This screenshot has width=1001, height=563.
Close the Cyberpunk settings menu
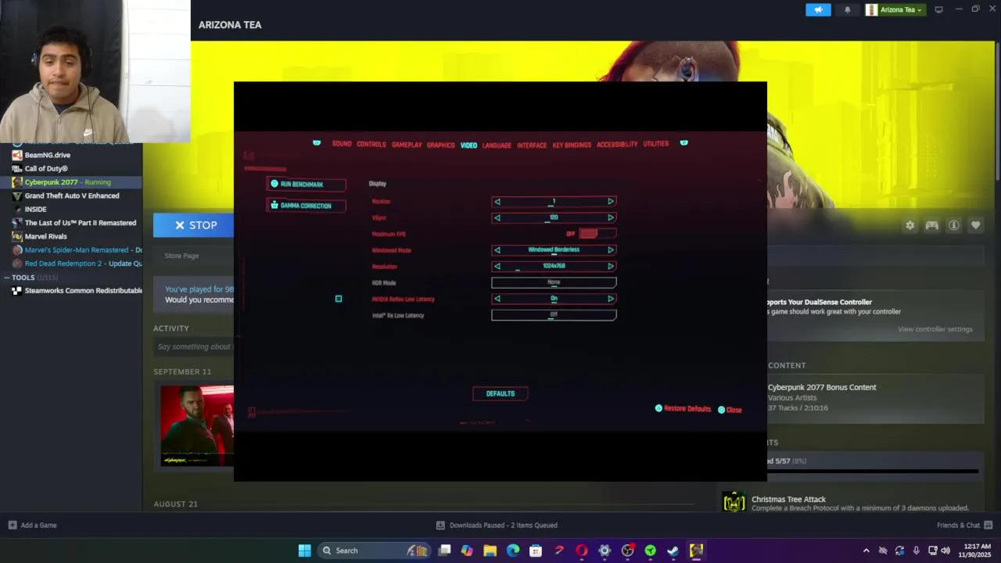point(730,410)
